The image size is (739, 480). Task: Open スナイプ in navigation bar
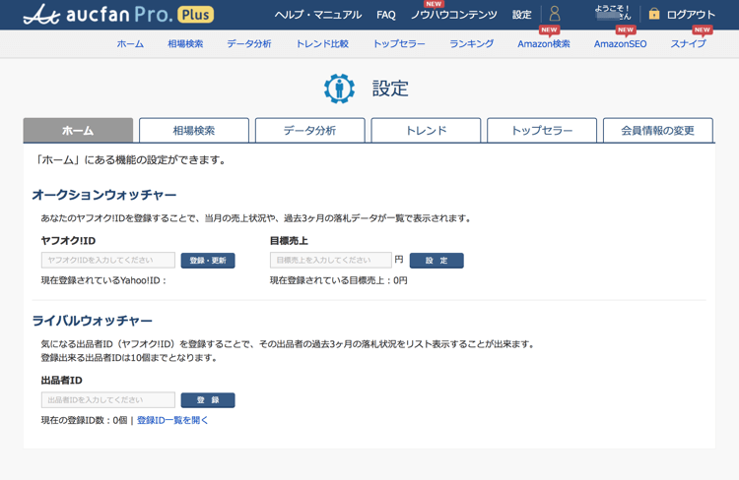(x=688, y=44)
